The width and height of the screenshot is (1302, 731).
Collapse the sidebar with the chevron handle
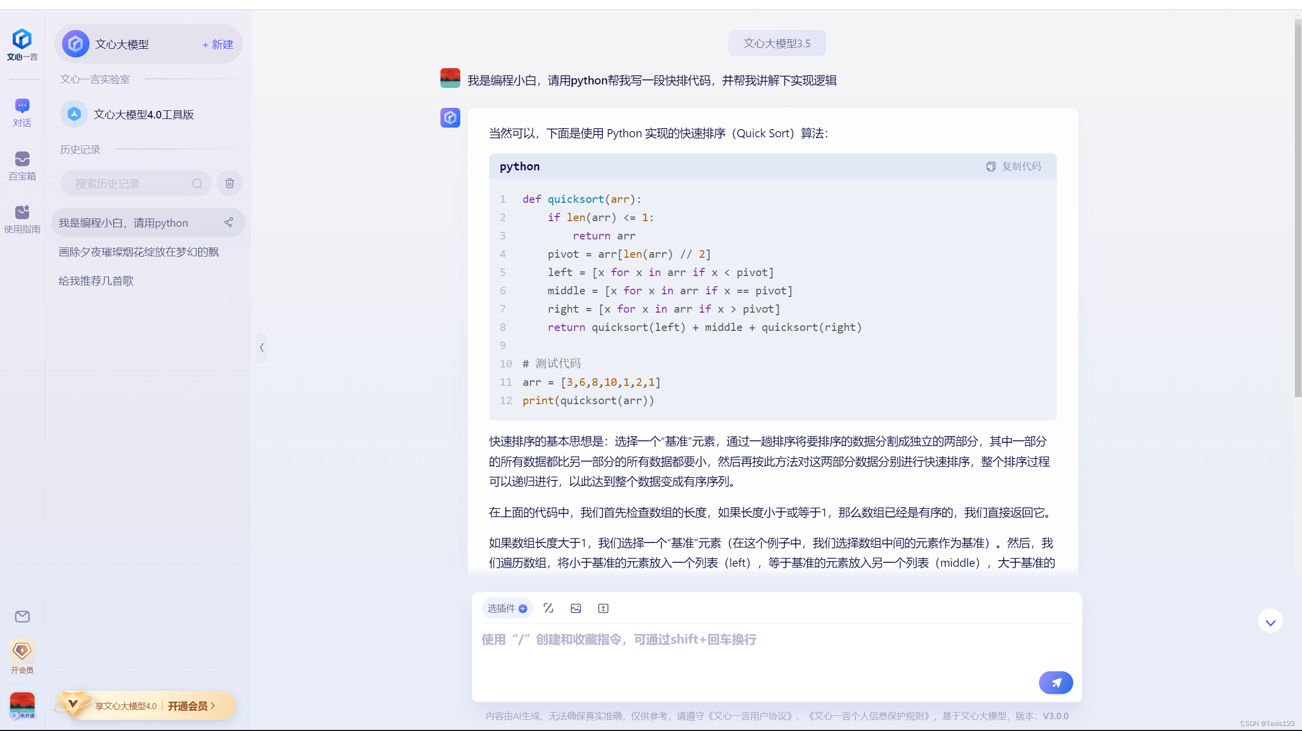point(261,348)
